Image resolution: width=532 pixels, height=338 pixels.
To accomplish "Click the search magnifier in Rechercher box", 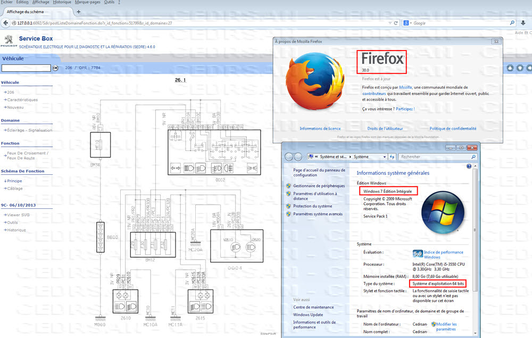I will [473, 157].
